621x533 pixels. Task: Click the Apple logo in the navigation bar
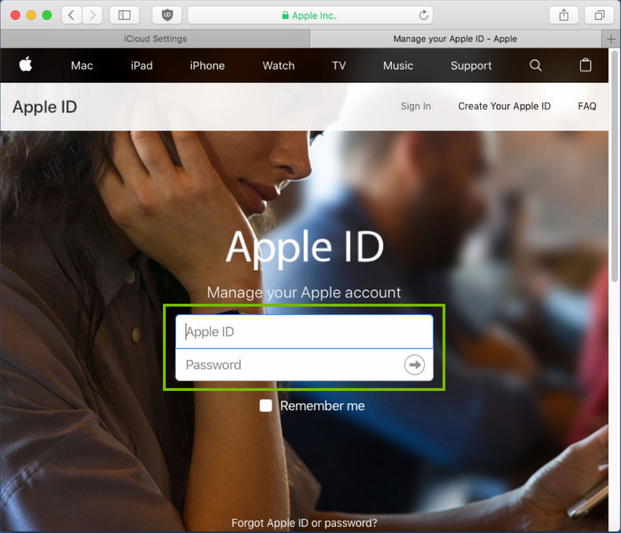25,65
